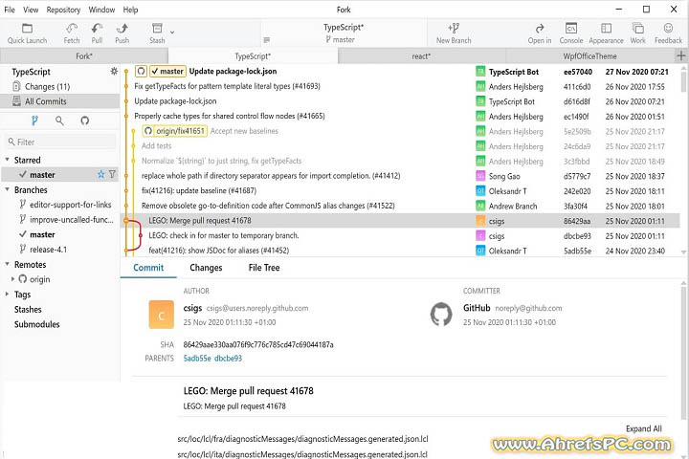Viewport: 689px width, 459px height.
Task: Open the Appearance toolbar option
Action: tap(606, 33)
